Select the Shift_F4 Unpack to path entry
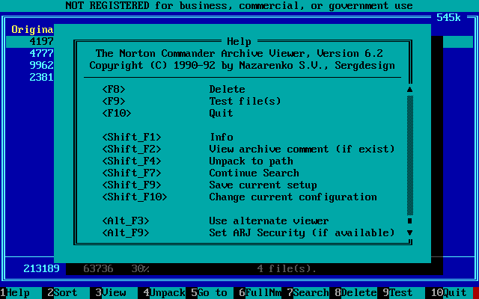This screenshot has height=299, width=479. (247, 161)
